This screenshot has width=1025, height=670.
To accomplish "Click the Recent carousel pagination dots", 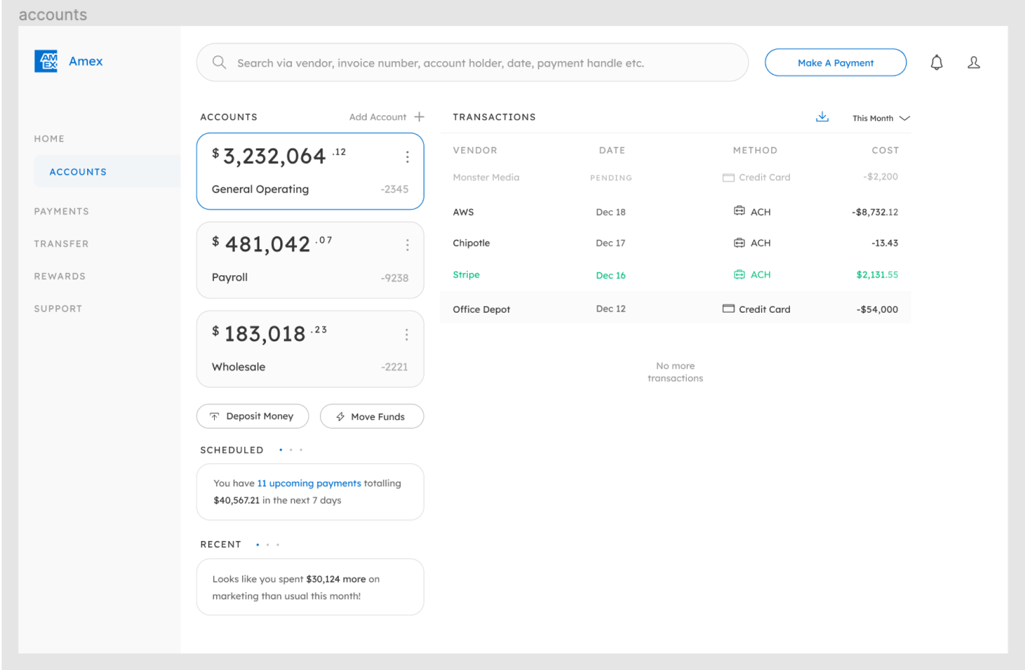I will 268,545.
